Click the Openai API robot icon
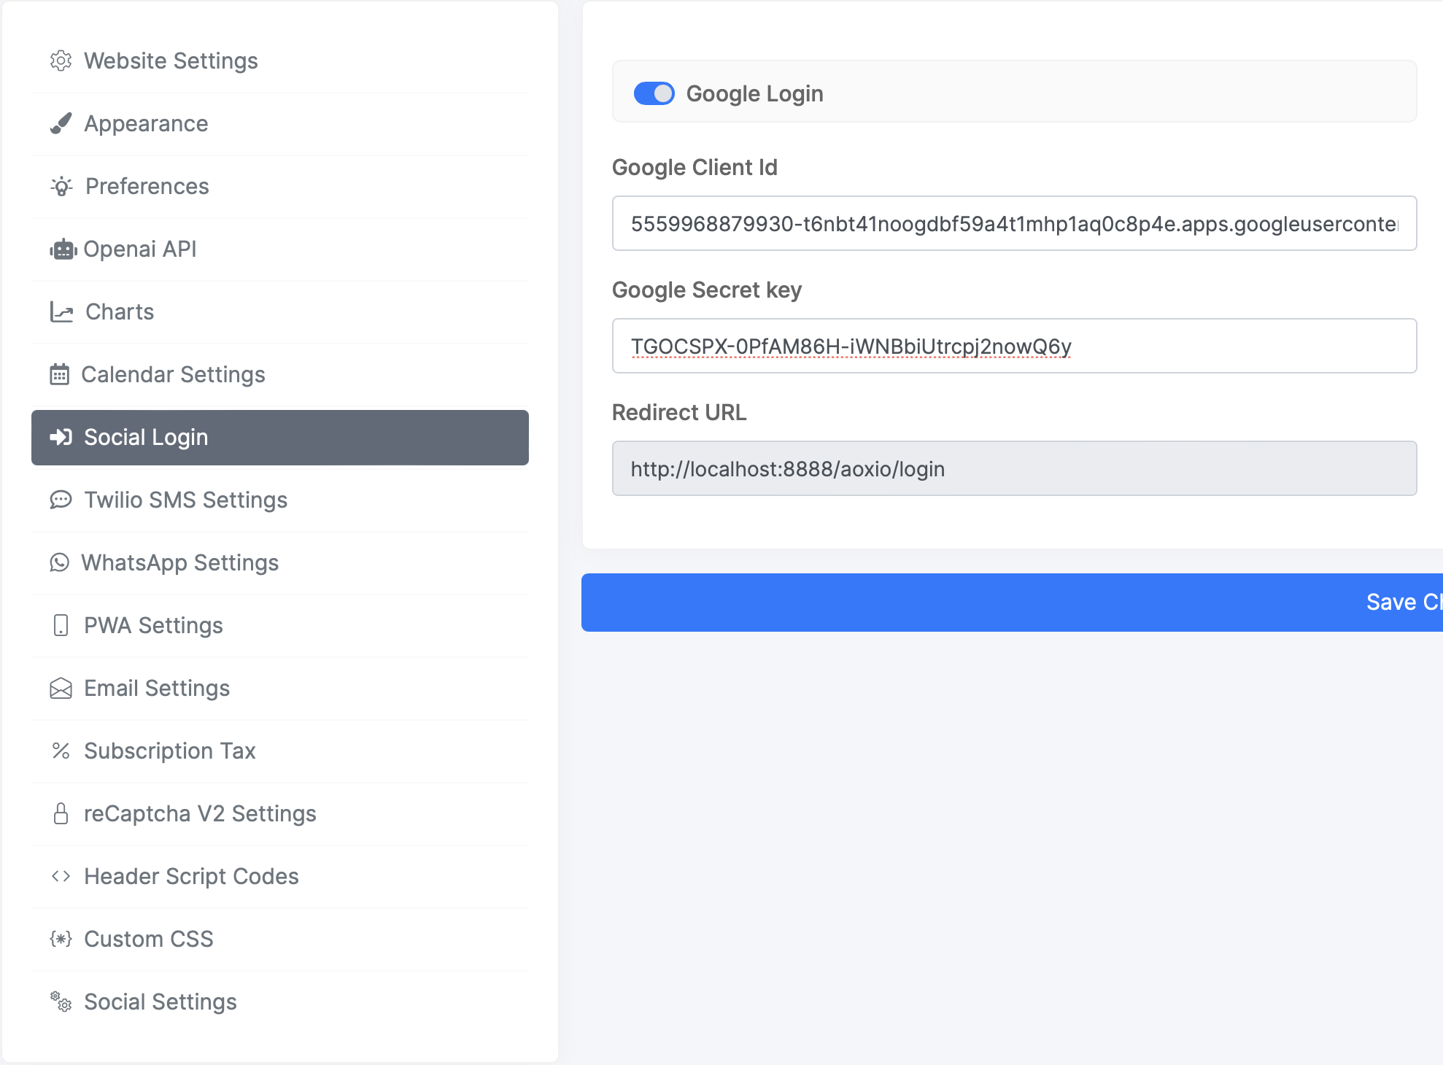The image size is (1443, 1065). click(63, 249)
